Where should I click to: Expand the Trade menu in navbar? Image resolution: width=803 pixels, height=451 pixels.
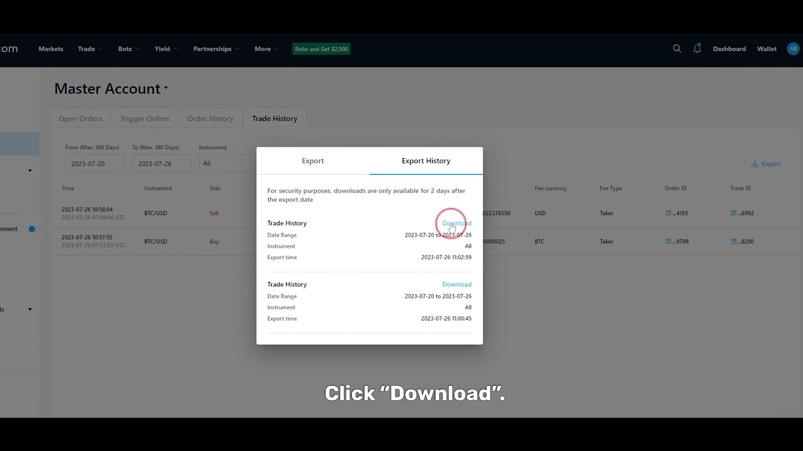[x=91, y=49]
